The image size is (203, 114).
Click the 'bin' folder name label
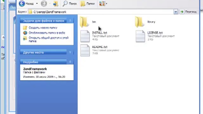point(94,22)
